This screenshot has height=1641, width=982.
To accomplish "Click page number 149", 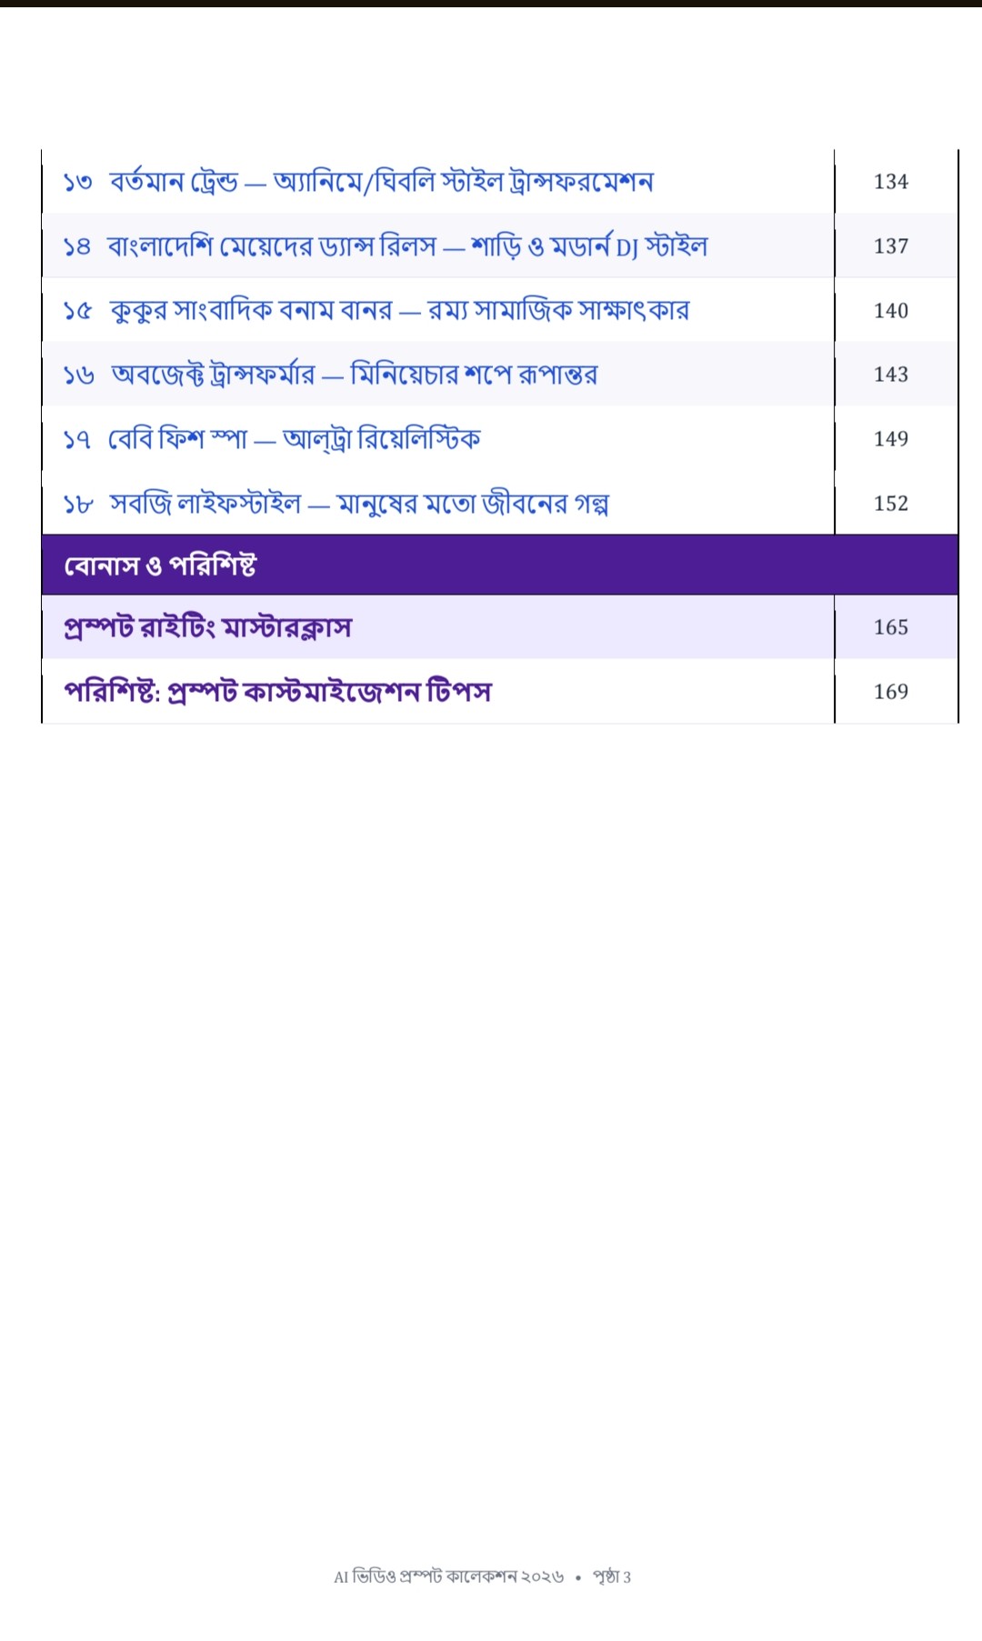I will coord(891,439).
